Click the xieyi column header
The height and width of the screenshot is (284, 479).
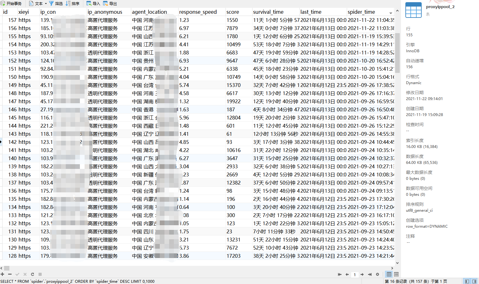[x=28, y=12]
